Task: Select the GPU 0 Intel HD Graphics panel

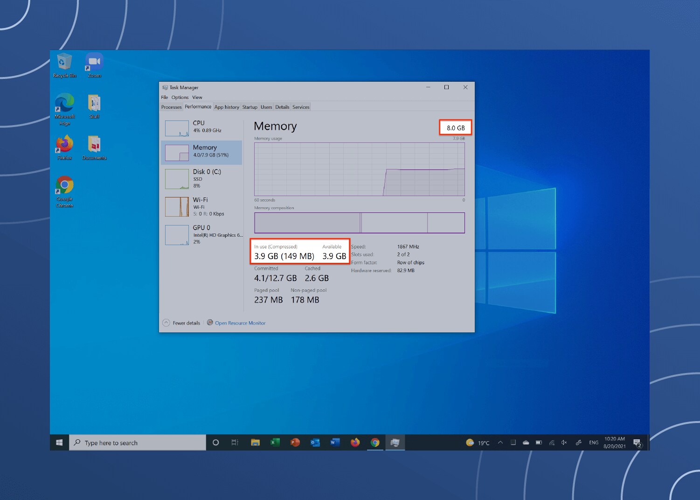Action: [x=201, y=234]
